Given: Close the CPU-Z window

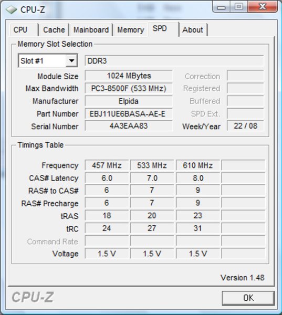Looking at the screenshot, I should tap(263, 7).
